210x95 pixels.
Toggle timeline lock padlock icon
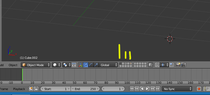click(x=36, y=89)
